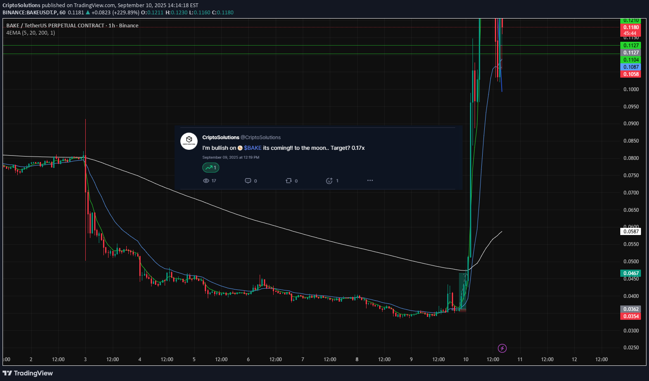Click the small green long position box
Image resolution: width=649 pixels, height=381 pixels.
(462, 291)
